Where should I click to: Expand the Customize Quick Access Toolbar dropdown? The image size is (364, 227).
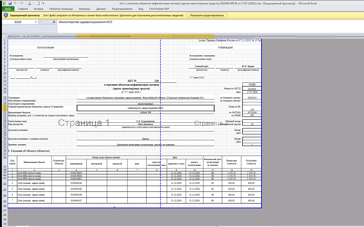(43, 3)
